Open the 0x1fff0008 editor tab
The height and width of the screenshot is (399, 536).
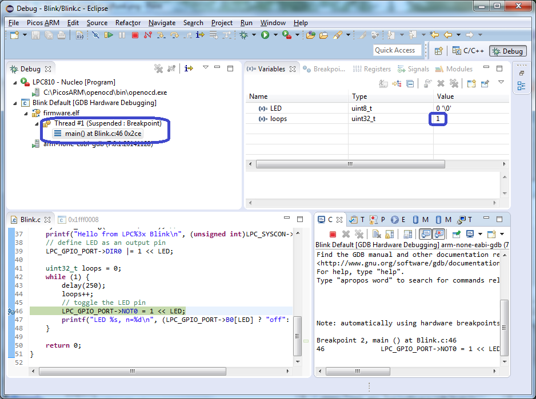click(x=79, y=220)
